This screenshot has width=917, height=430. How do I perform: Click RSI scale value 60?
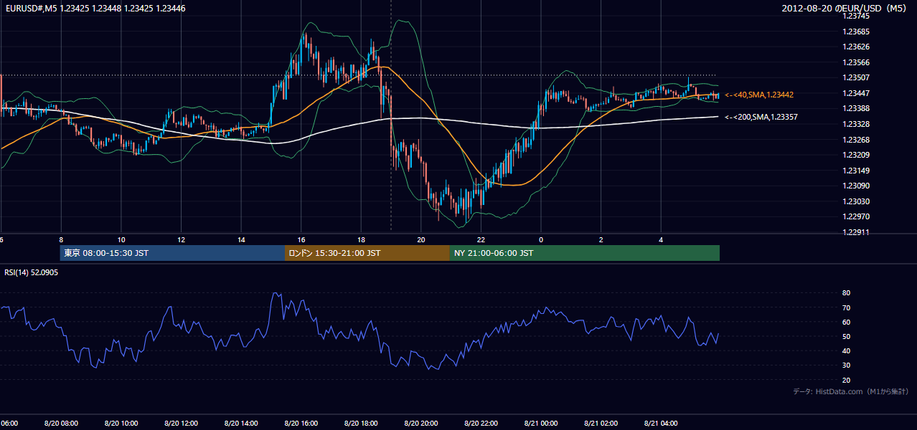point(846,322)
